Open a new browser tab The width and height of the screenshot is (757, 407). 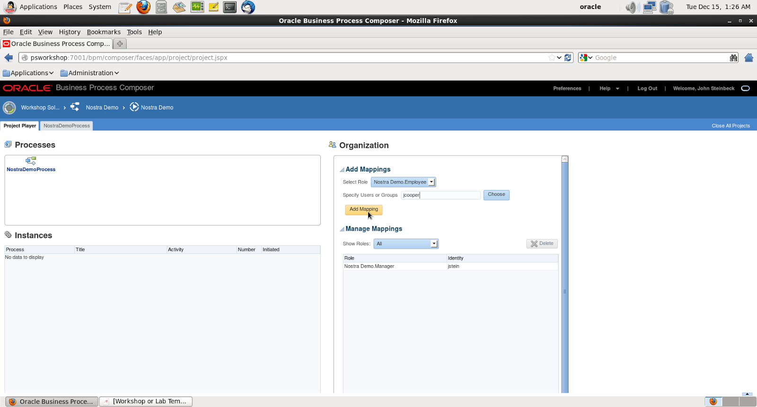[120, 43]
